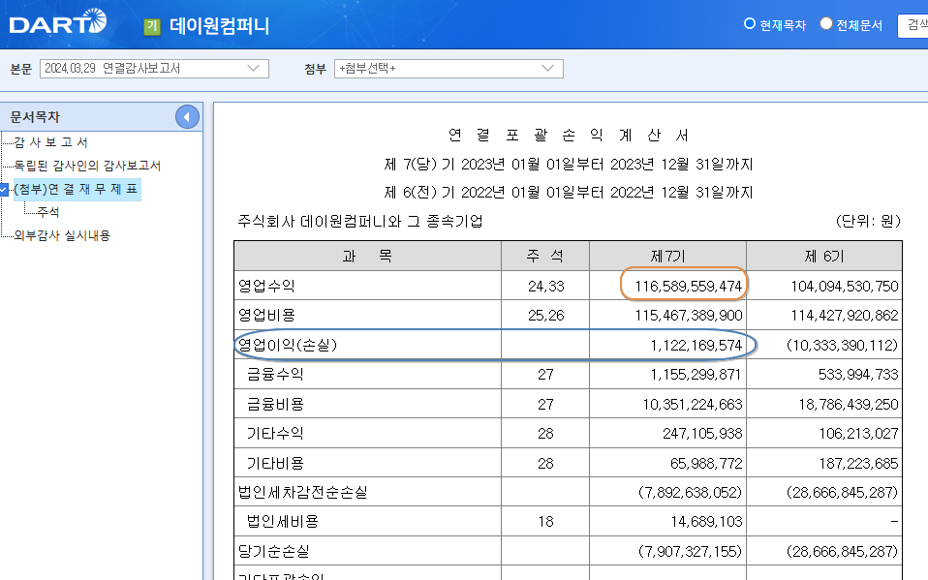Toggle selection of (첨부)연결재무제표 entry
Screen dimensions: 928x580
pos(4,189)
